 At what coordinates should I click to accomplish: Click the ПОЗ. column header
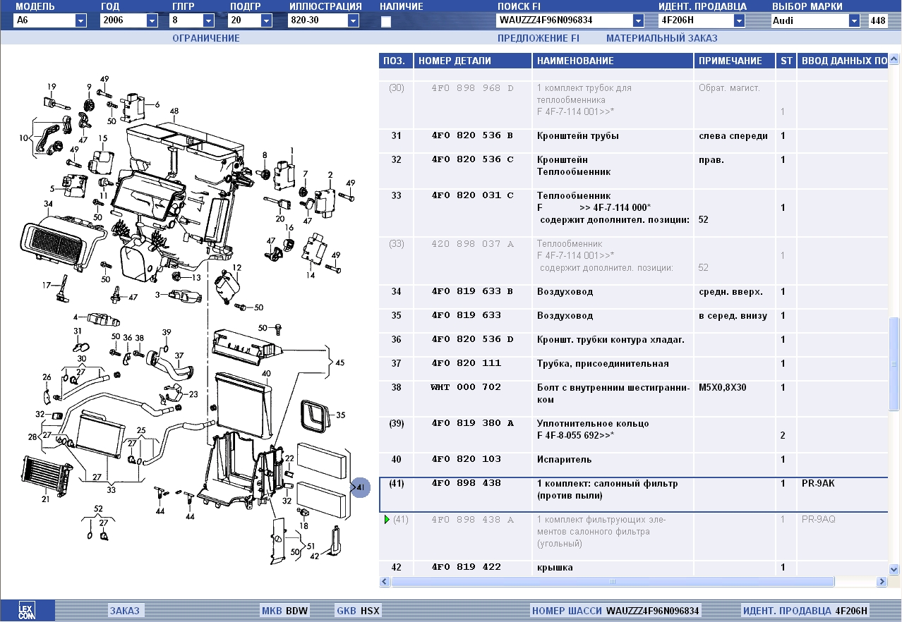pos(395,61)
